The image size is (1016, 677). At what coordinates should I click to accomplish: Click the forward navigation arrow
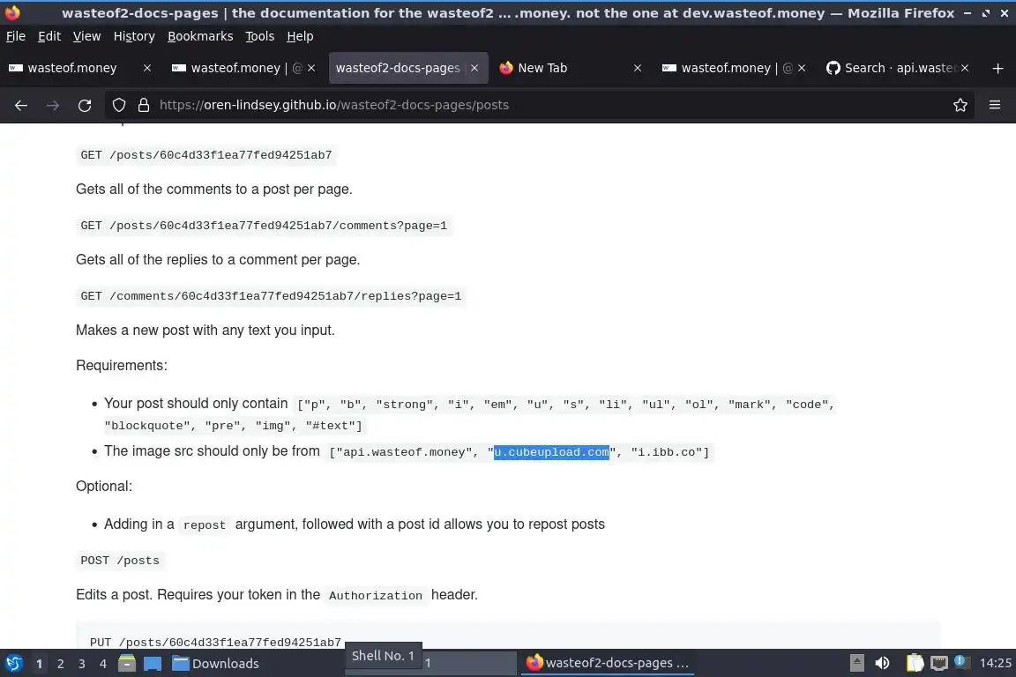[53, 105]
